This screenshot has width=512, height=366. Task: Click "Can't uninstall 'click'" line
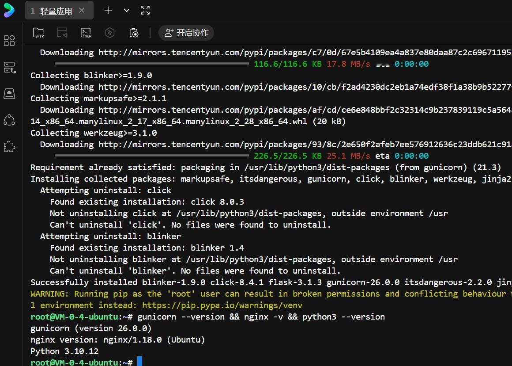coord(190,225)
